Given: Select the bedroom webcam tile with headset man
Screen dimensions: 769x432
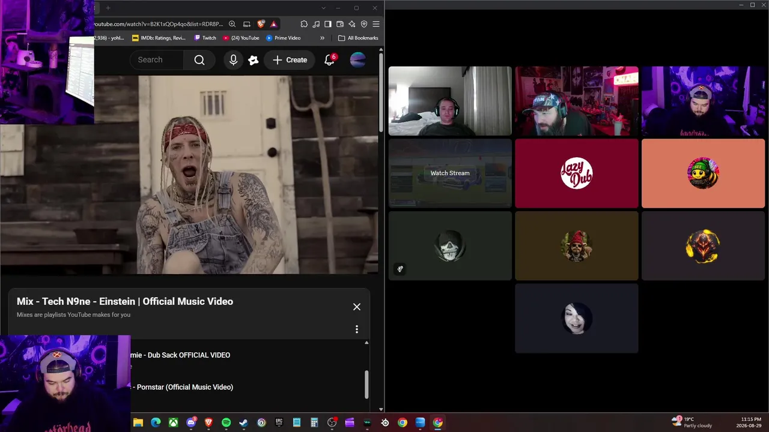Looking at the screenshot, I should click(450, 101).
